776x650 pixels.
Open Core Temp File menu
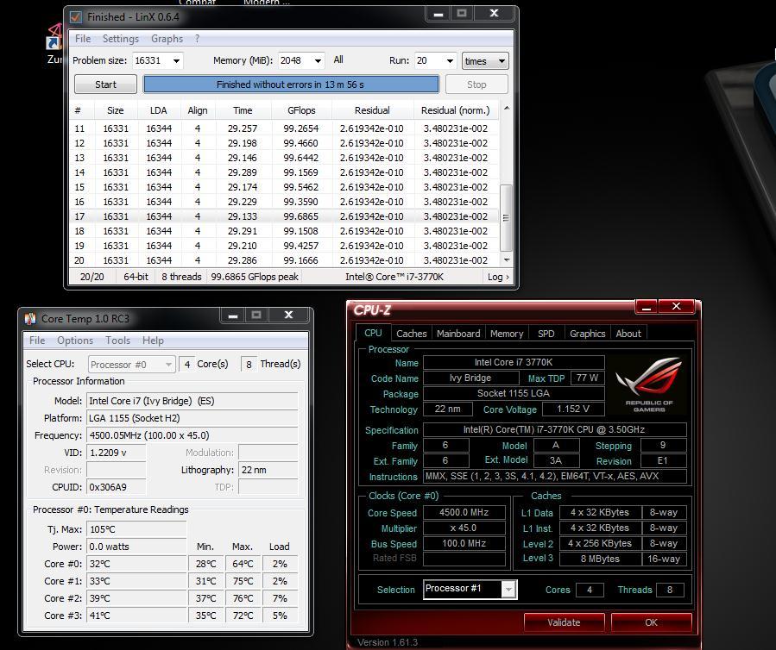coord(37,341)
